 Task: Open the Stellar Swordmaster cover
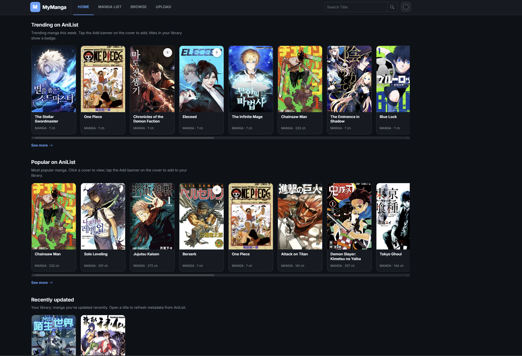(x=54, y=79)
